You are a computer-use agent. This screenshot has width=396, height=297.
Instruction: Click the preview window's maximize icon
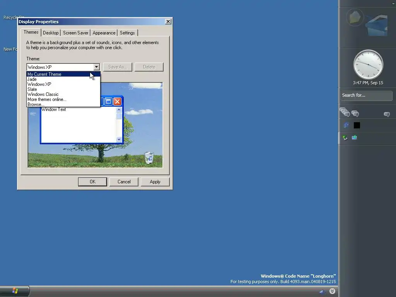108,102
